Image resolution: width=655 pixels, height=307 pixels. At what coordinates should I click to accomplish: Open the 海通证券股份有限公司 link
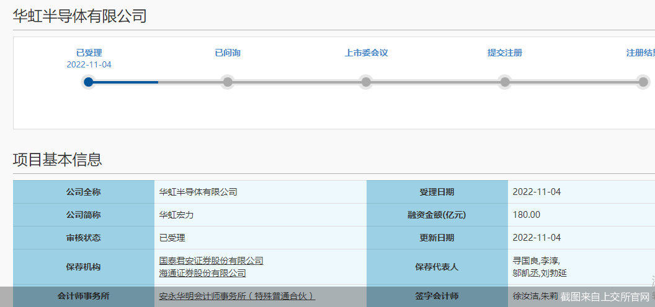203,273
